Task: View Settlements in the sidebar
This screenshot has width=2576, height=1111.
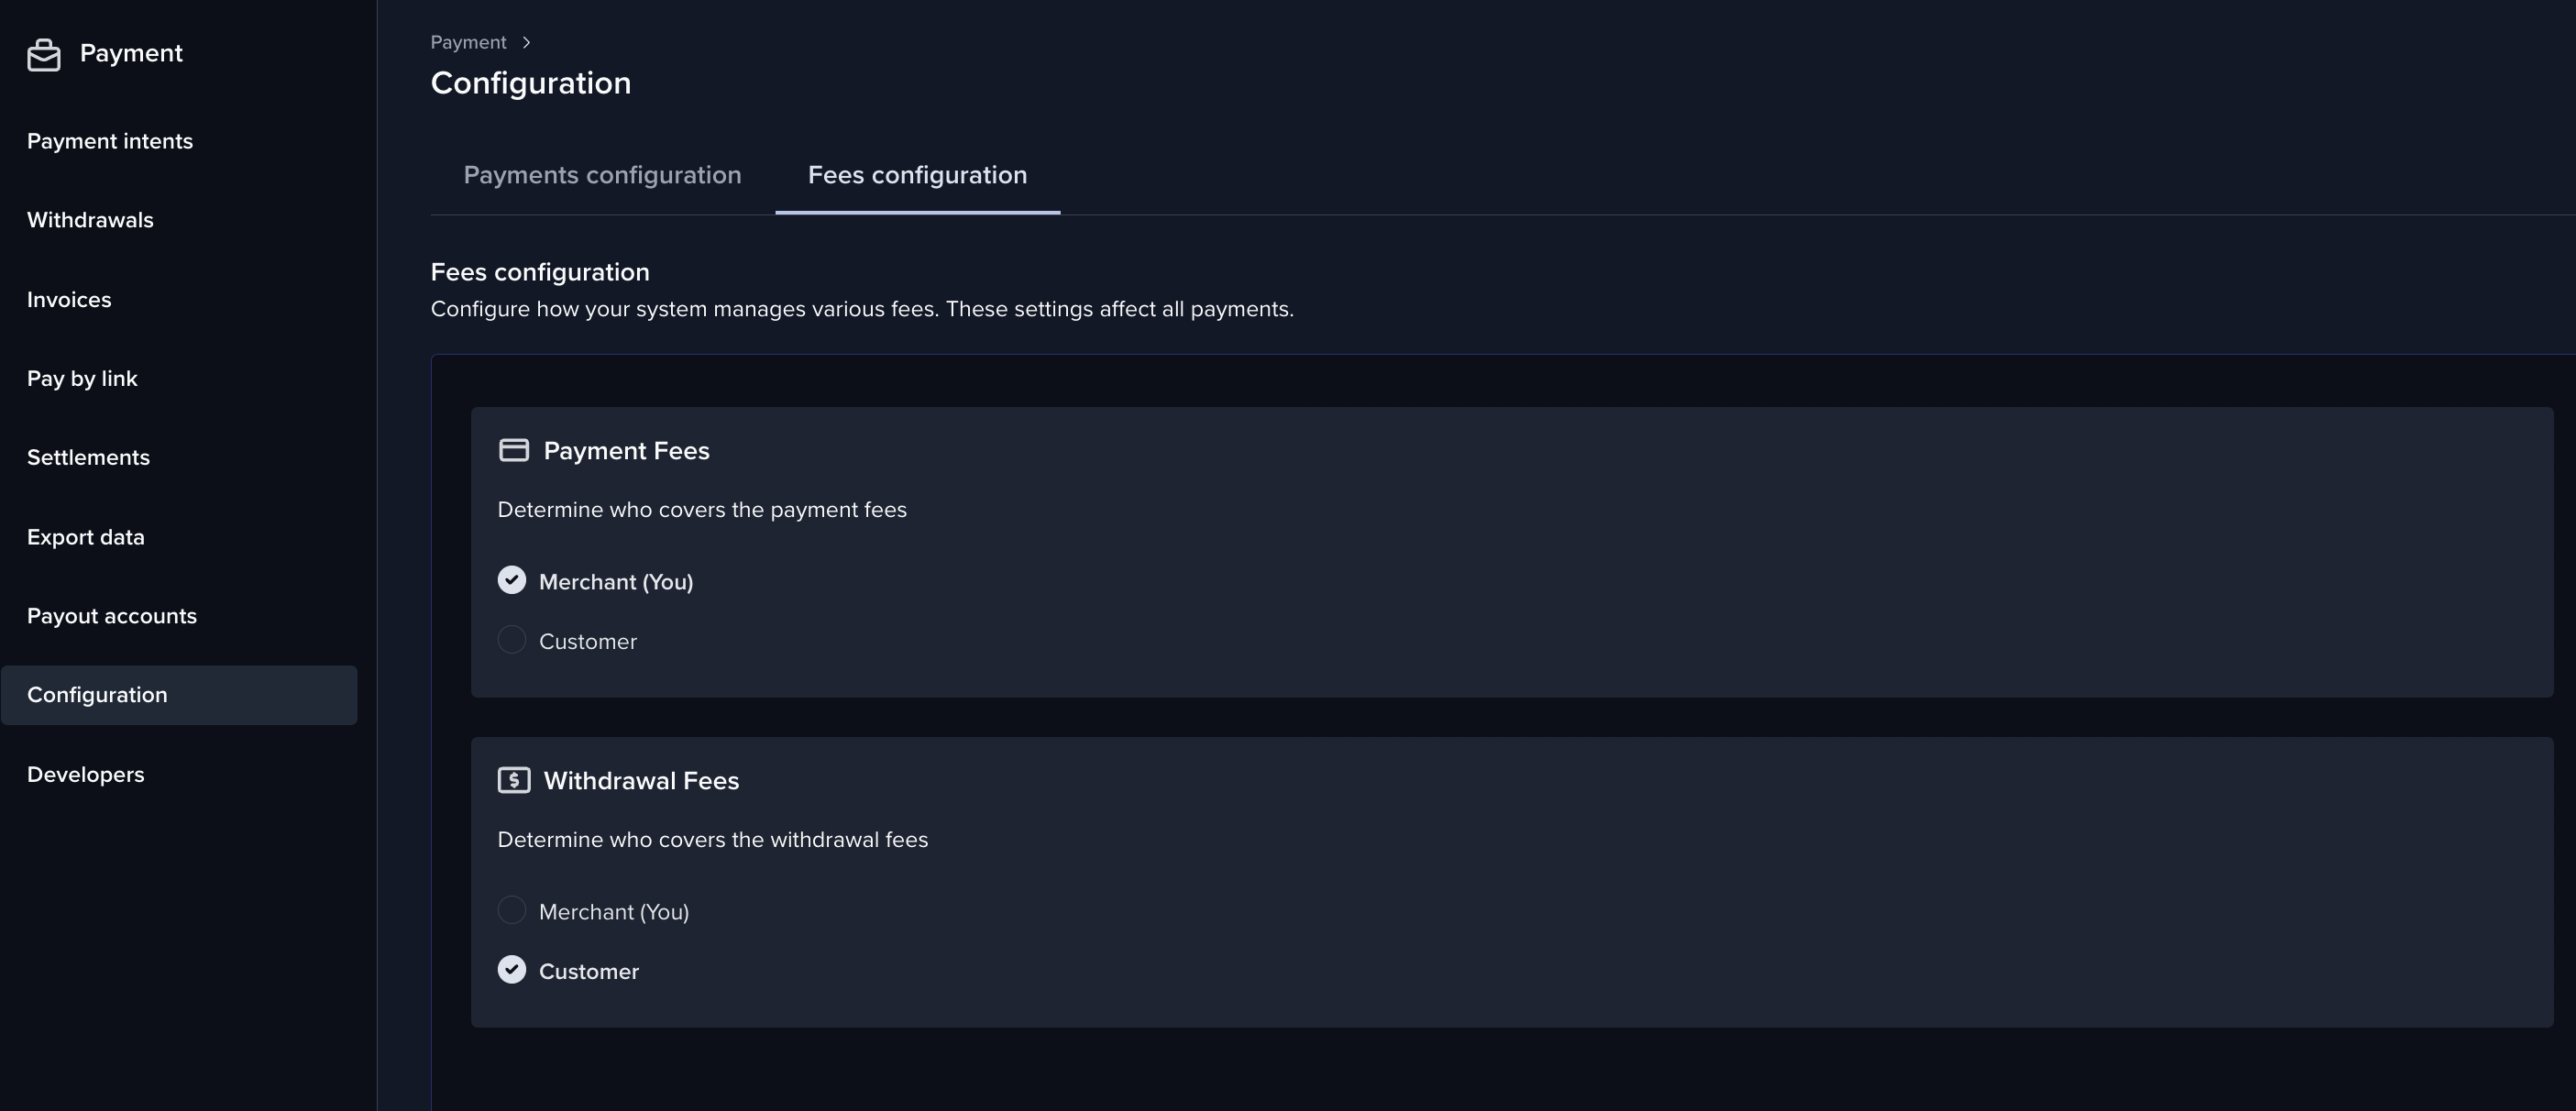Action: 88,457
